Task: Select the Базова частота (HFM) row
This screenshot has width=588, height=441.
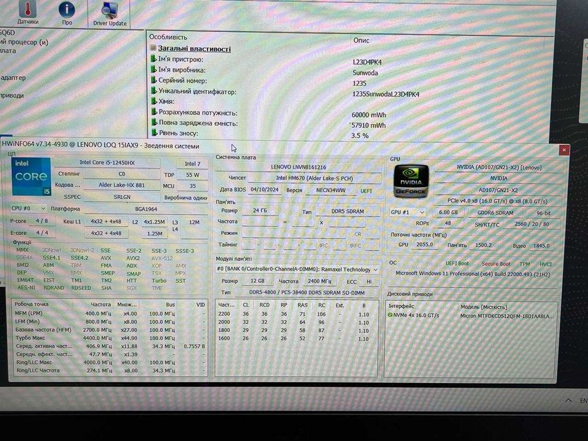Action: click(x=110, y=329)
